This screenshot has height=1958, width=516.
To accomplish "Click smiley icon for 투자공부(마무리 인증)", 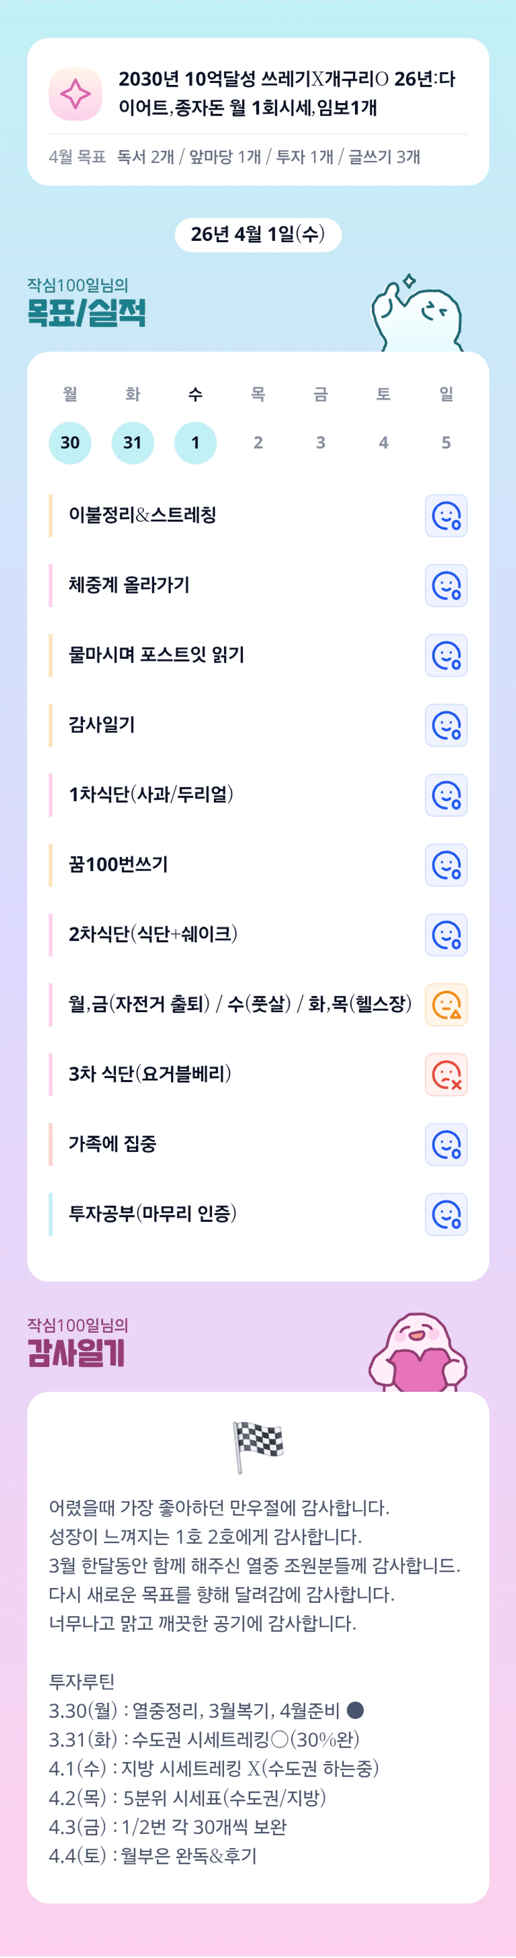I will (x=446, y=1215).
